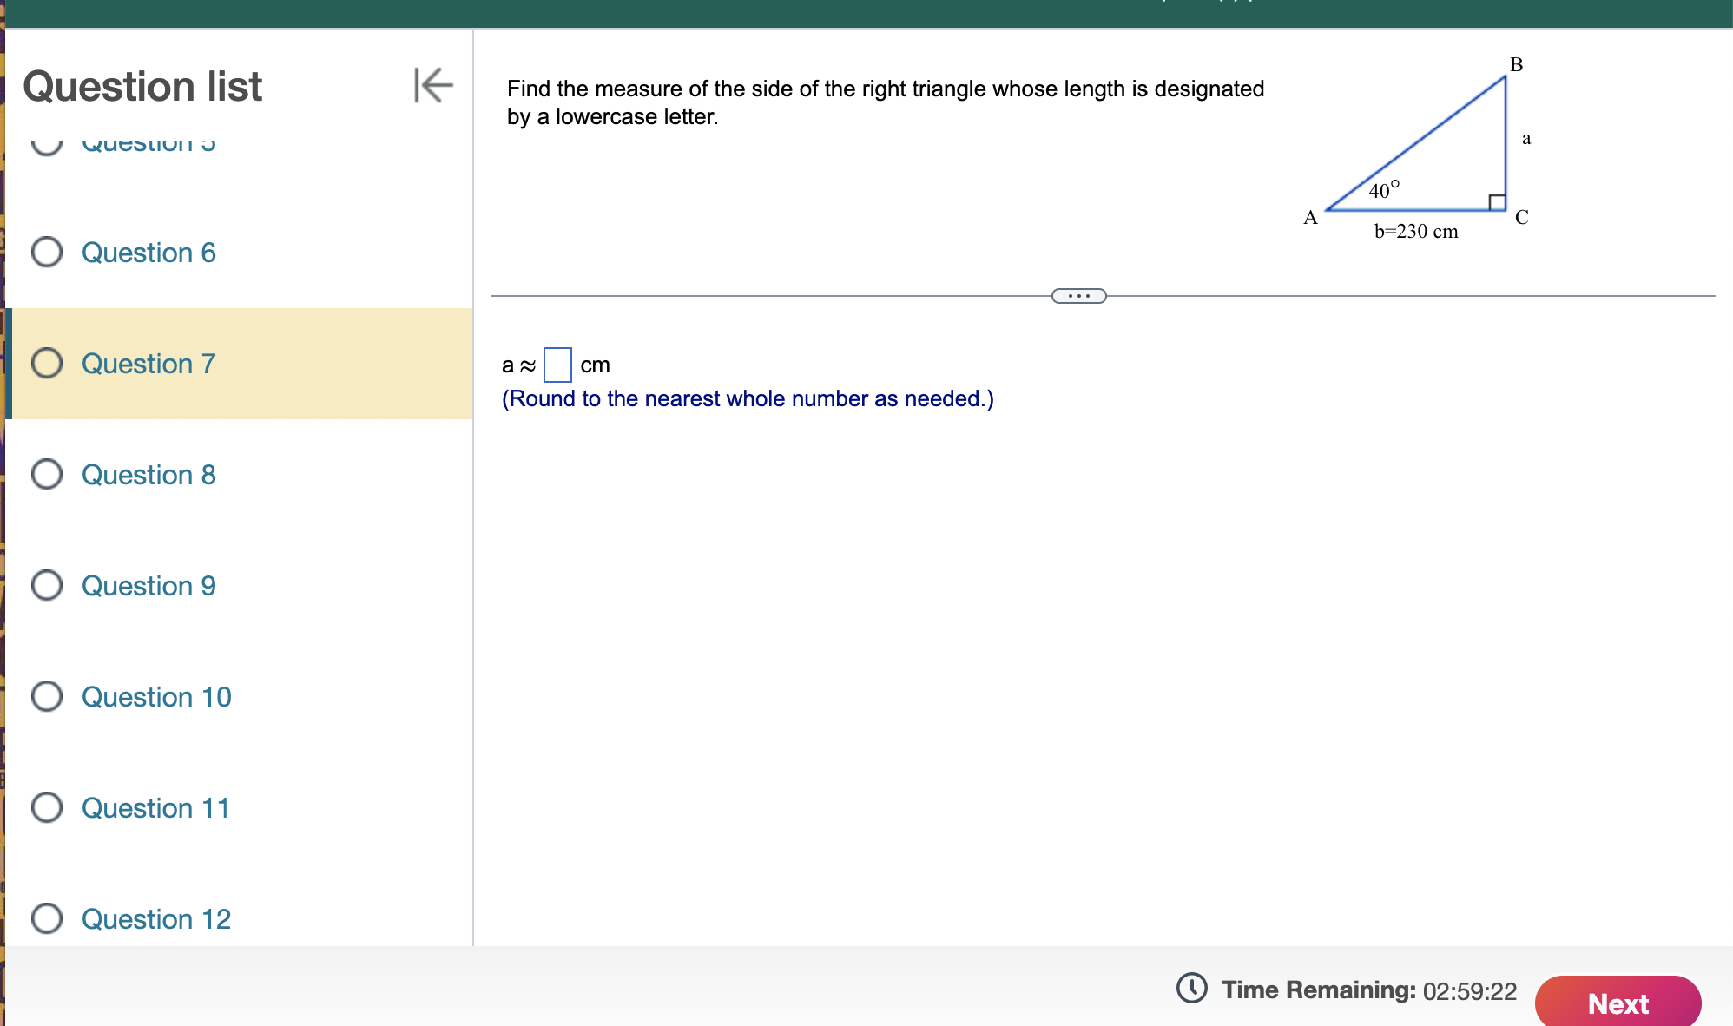Viewport: 1733px width, 1026px height.
Task: Expand the ellipsis divider handle
Action: (1078, 296)
